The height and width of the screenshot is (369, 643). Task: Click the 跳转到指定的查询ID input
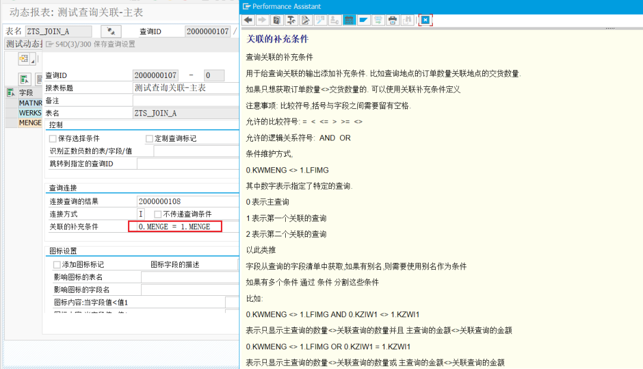188,164
